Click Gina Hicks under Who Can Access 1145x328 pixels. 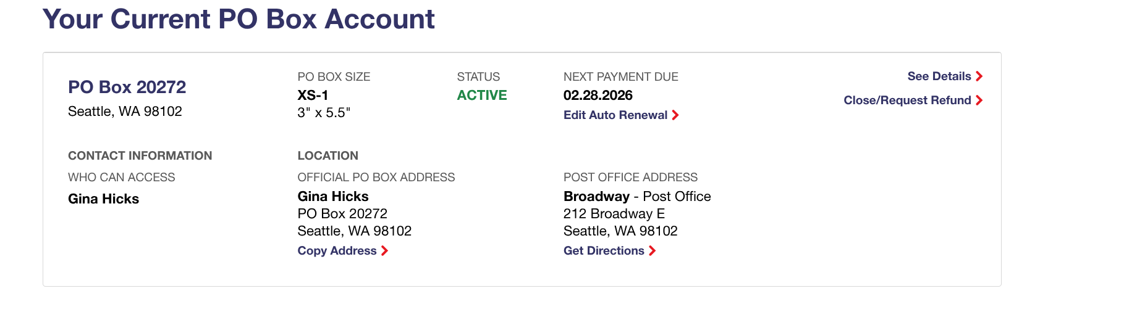[103, 199]
